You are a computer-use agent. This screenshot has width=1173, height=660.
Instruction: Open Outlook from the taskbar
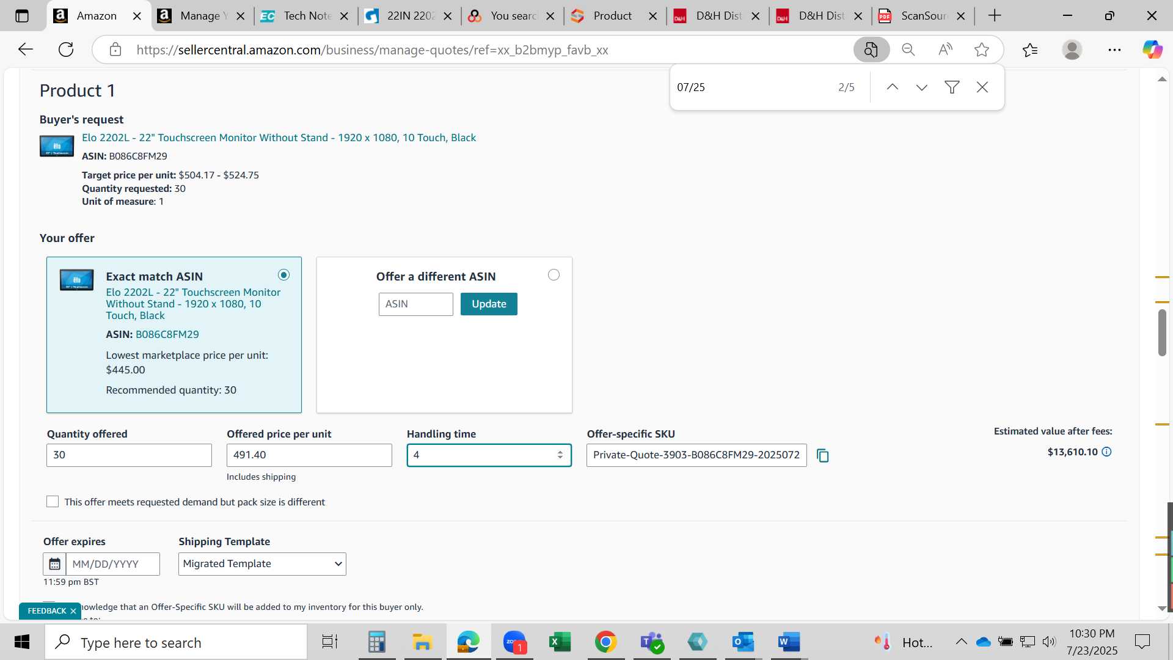[x=743, y=642]
